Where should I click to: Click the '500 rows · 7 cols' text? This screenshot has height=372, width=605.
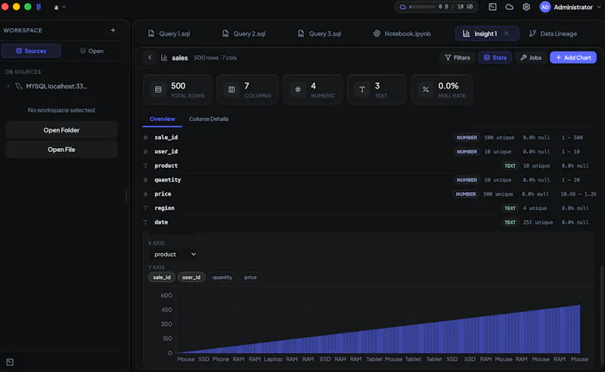[216, 57]
